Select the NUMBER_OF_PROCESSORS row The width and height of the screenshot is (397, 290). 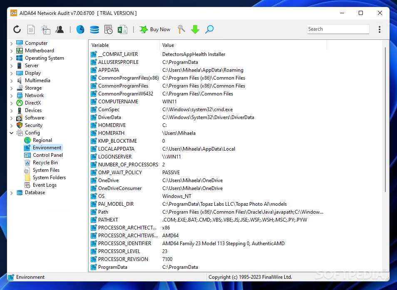pos(208,165)
